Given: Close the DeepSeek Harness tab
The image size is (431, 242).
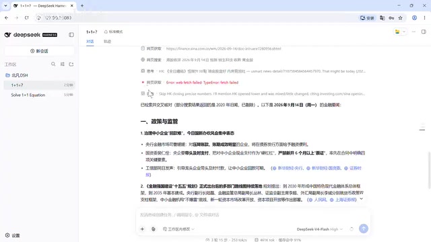Looking at the screenshot, I should pyautogui.click(x=72, y=5).
